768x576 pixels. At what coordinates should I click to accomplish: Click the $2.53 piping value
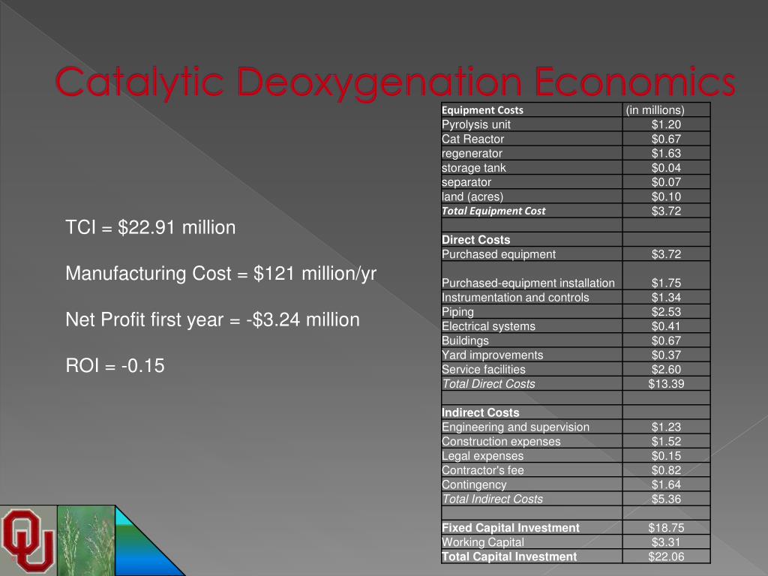[x=666, y=312]
